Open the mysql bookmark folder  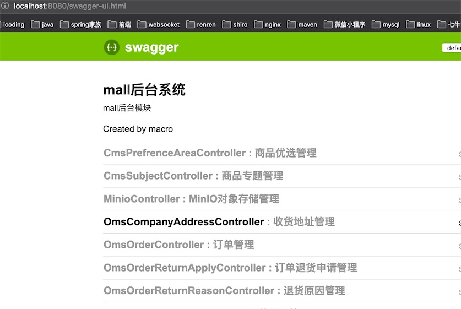386,25
